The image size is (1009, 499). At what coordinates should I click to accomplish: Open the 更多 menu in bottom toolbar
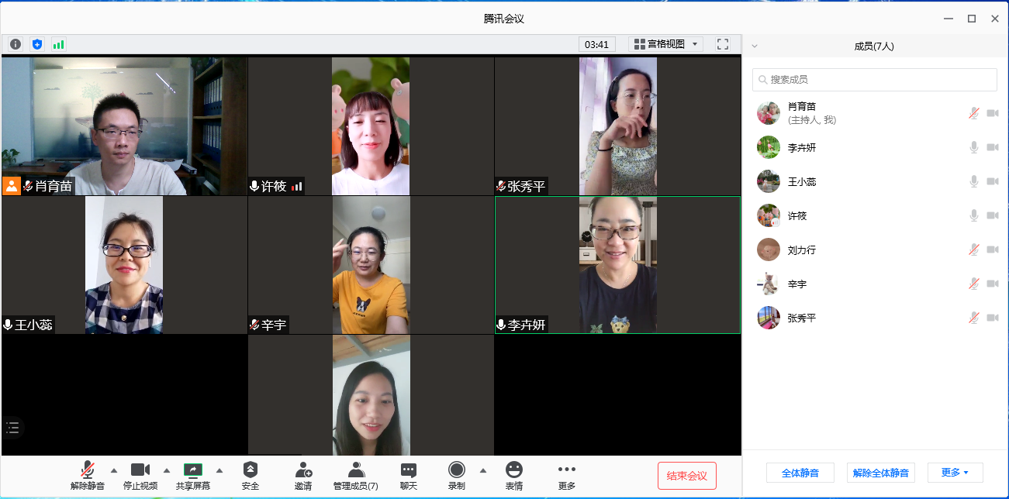click(x=567, y=475)
